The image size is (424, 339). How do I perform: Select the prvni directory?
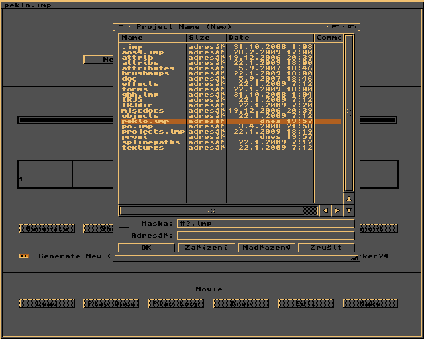tap(231, 137)
